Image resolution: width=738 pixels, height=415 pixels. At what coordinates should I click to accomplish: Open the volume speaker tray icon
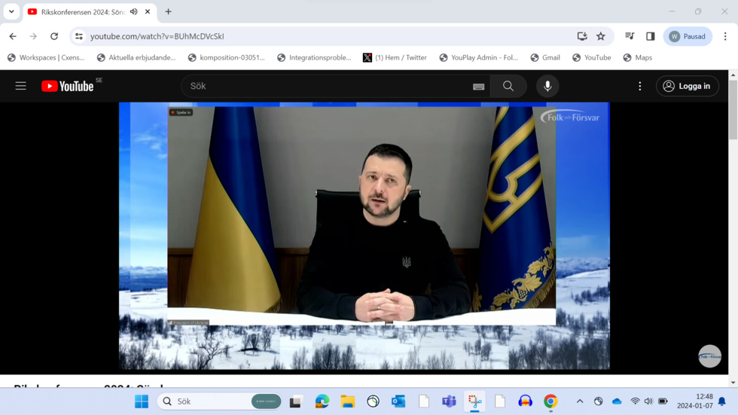tap(648, 401)
